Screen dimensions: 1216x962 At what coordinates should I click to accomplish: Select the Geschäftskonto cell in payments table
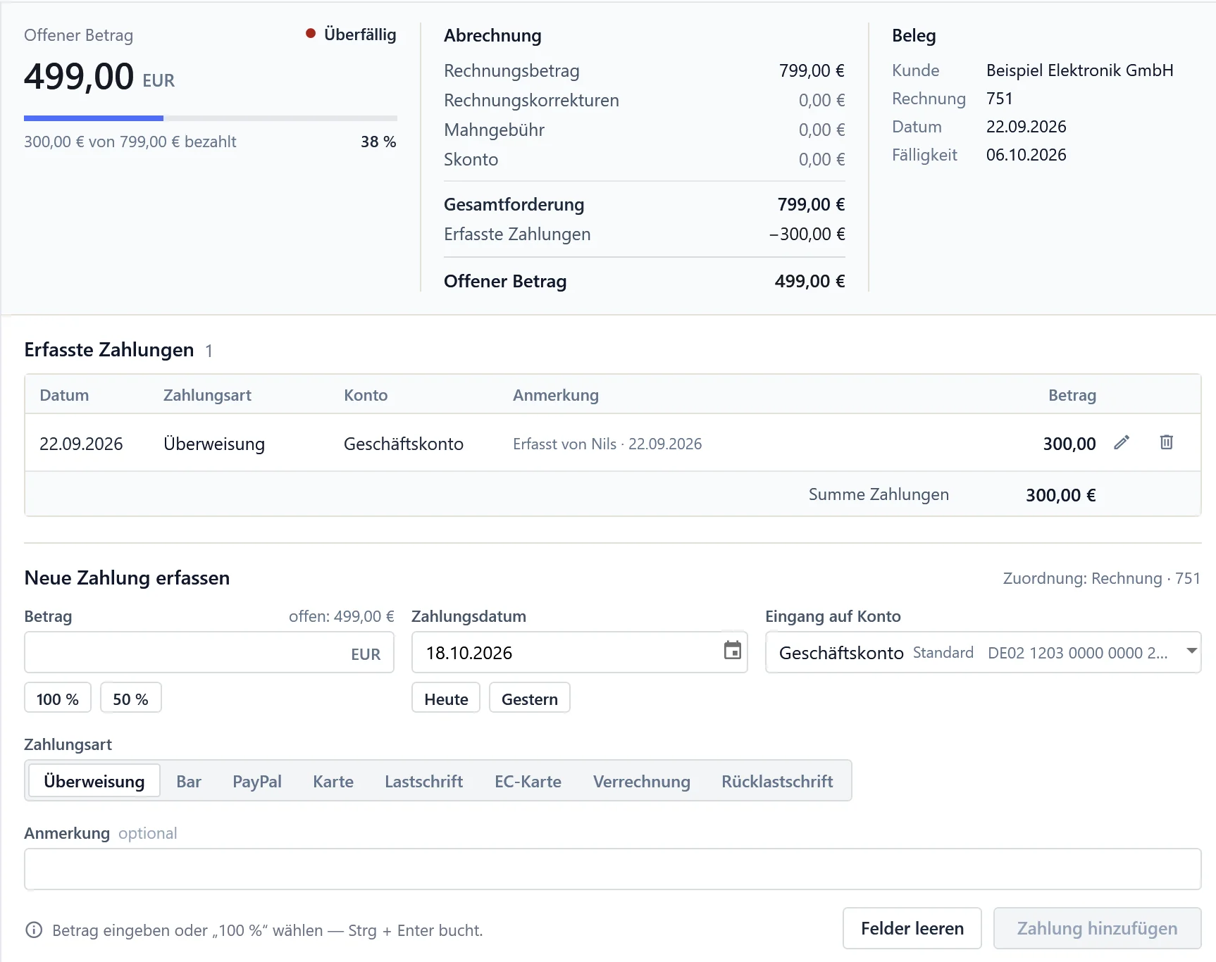404,444
